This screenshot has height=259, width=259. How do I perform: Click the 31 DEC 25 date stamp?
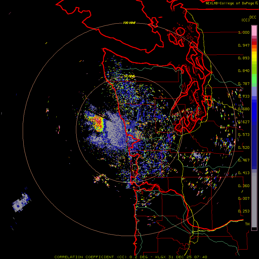(x=180, y=257)
